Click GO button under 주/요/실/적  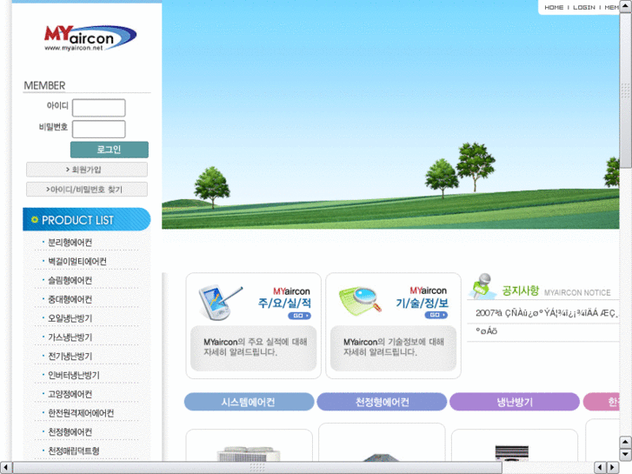299,316
